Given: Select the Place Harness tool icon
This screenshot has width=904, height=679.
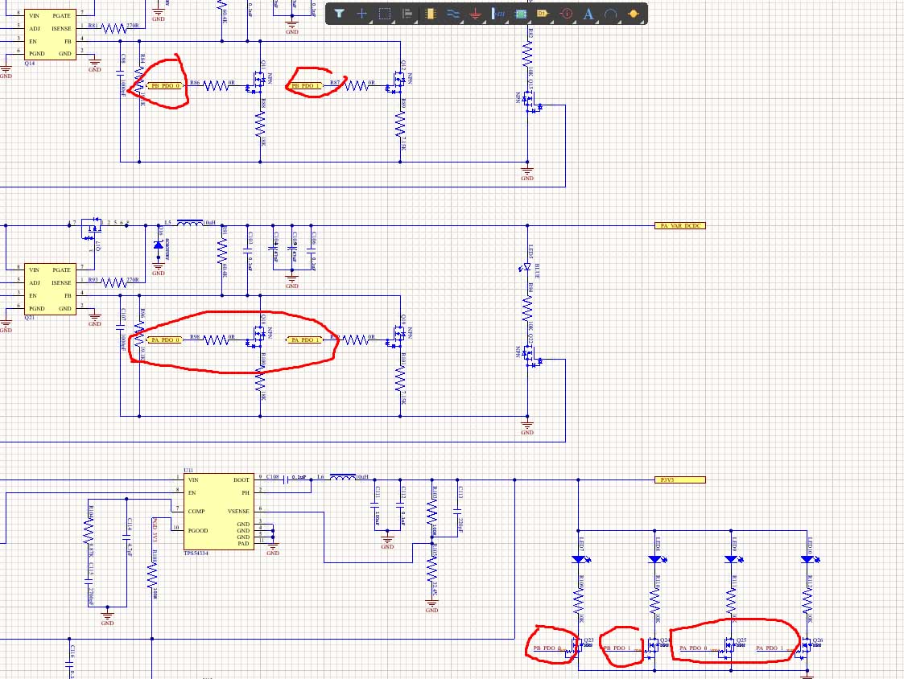Looking at the screenshot, I should [498, 14].
